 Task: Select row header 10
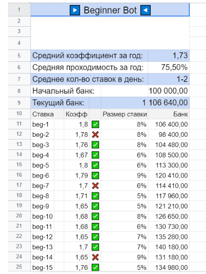click(19, 114)
